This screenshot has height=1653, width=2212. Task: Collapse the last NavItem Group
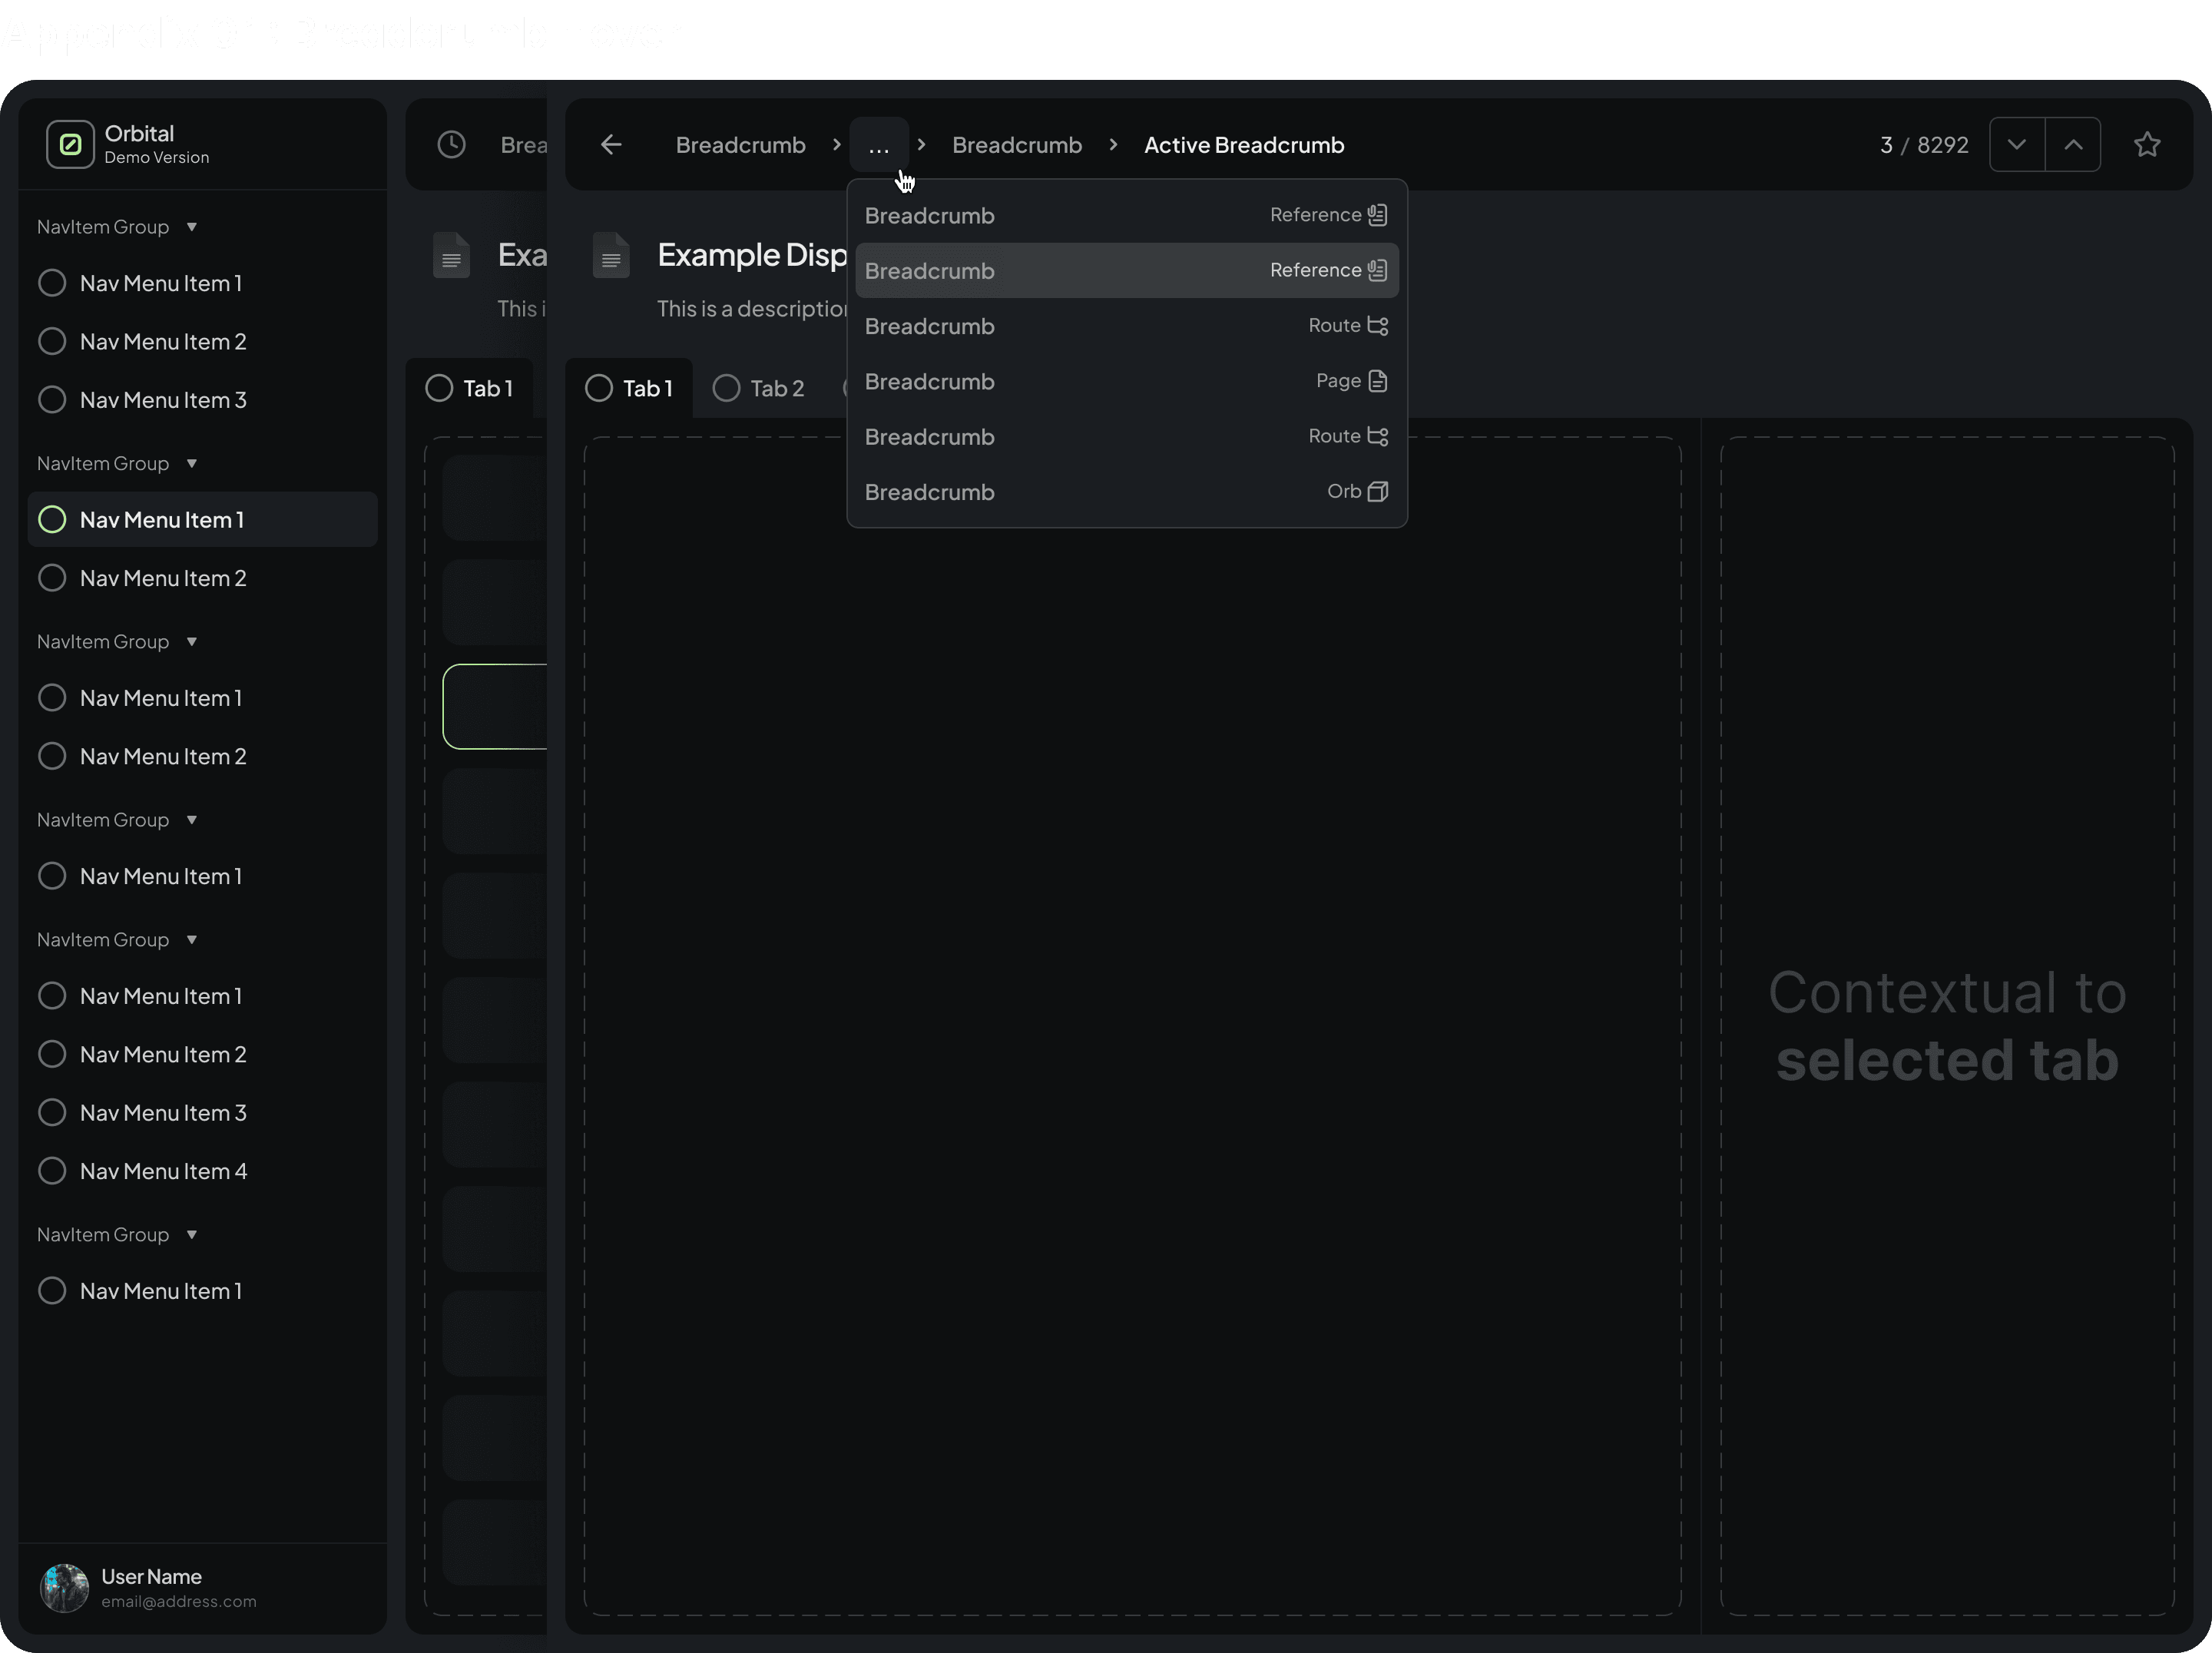191,1235
